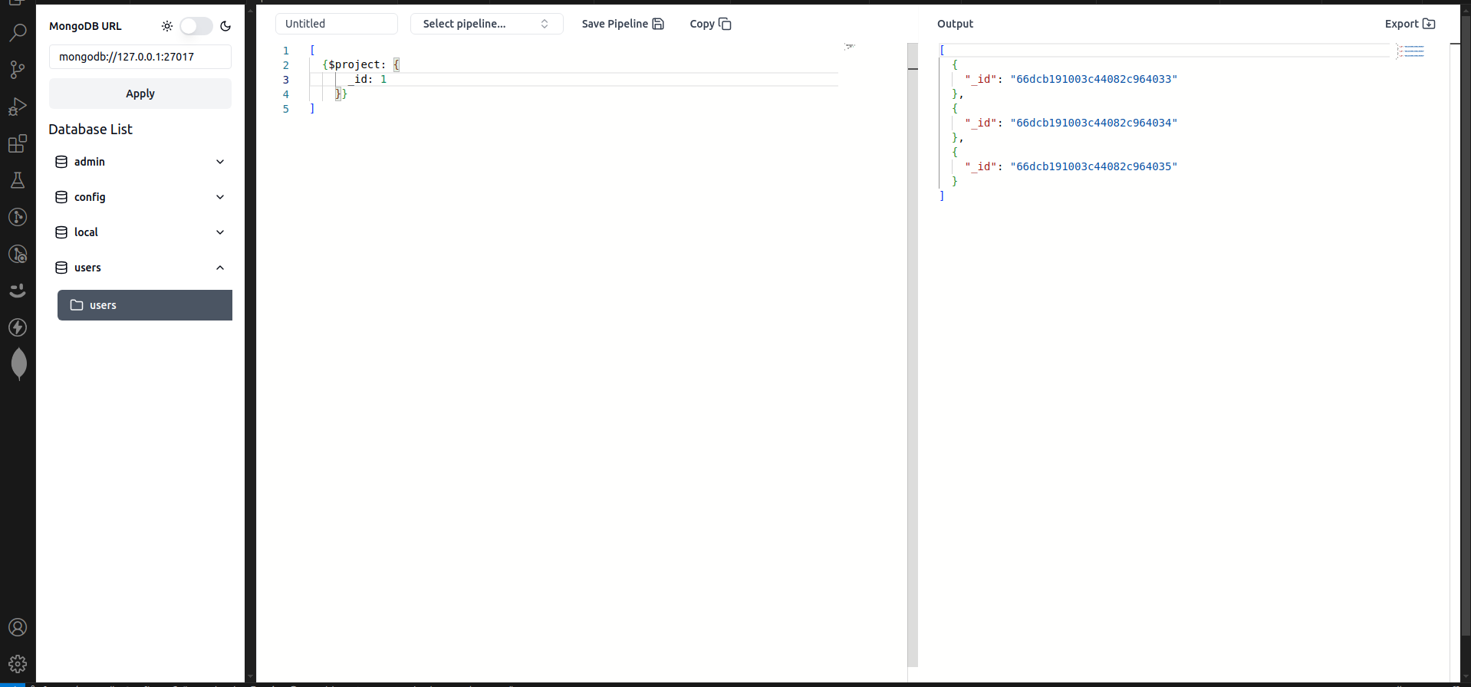This screenshot has width=1471, height=687.
Task: Copy the pipeline with Copy button
Action: (x=710, y=24)
